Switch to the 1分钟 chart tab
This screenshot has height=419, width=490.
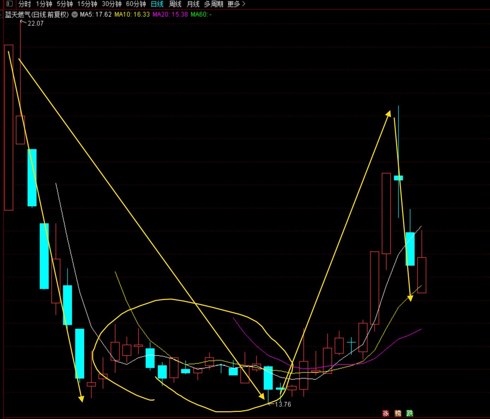click(x=44, y=4)
